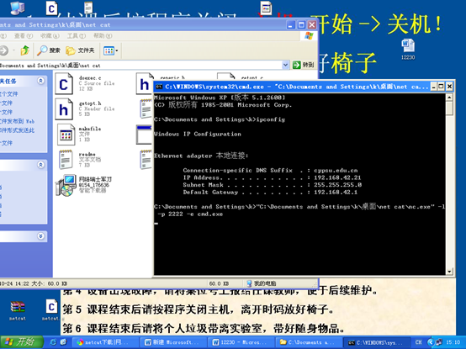Click the 文件发布到 Web task link
This screenshot has width=466, height=349.
click(17, 121)
